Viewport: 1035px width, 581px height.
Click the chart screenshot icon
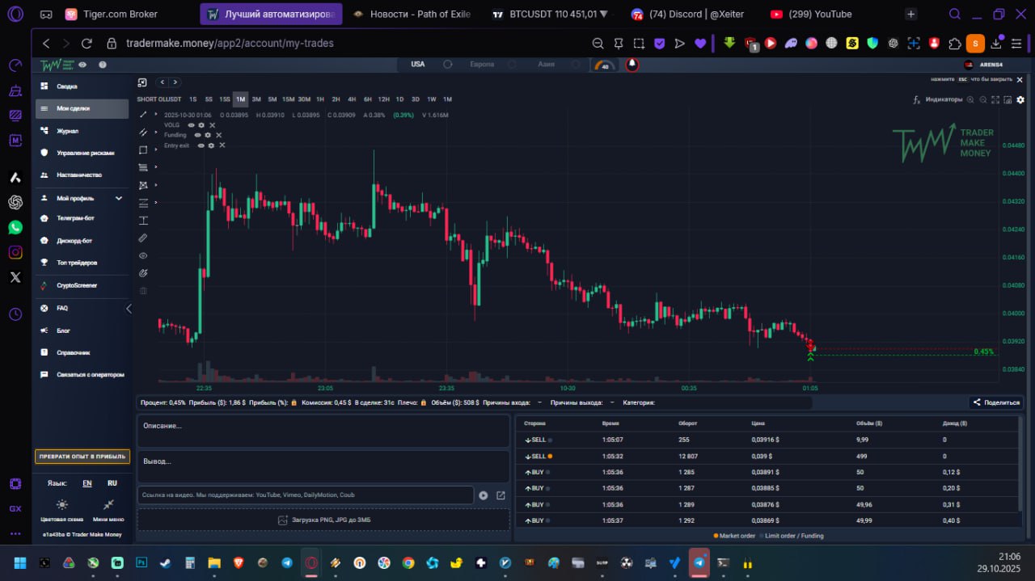click(x=1008, y=99)
